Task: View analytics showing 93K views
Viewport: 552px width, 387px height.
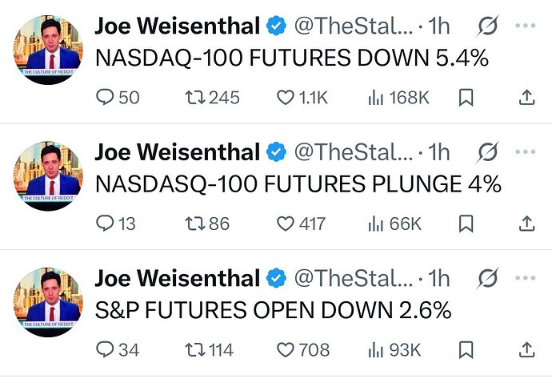Action: [x=394, y=349]
